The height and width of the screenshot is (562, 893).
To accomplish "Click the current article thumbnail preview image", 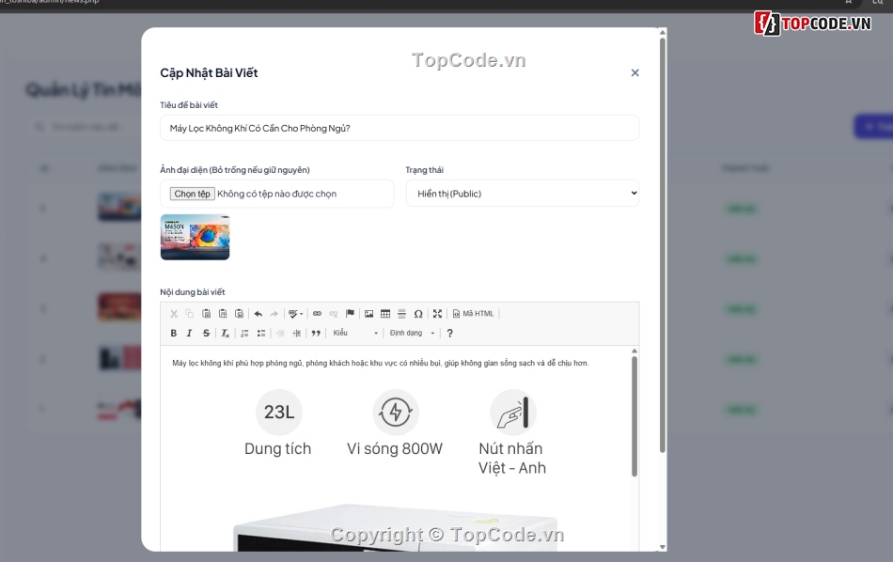I will 195,237.
